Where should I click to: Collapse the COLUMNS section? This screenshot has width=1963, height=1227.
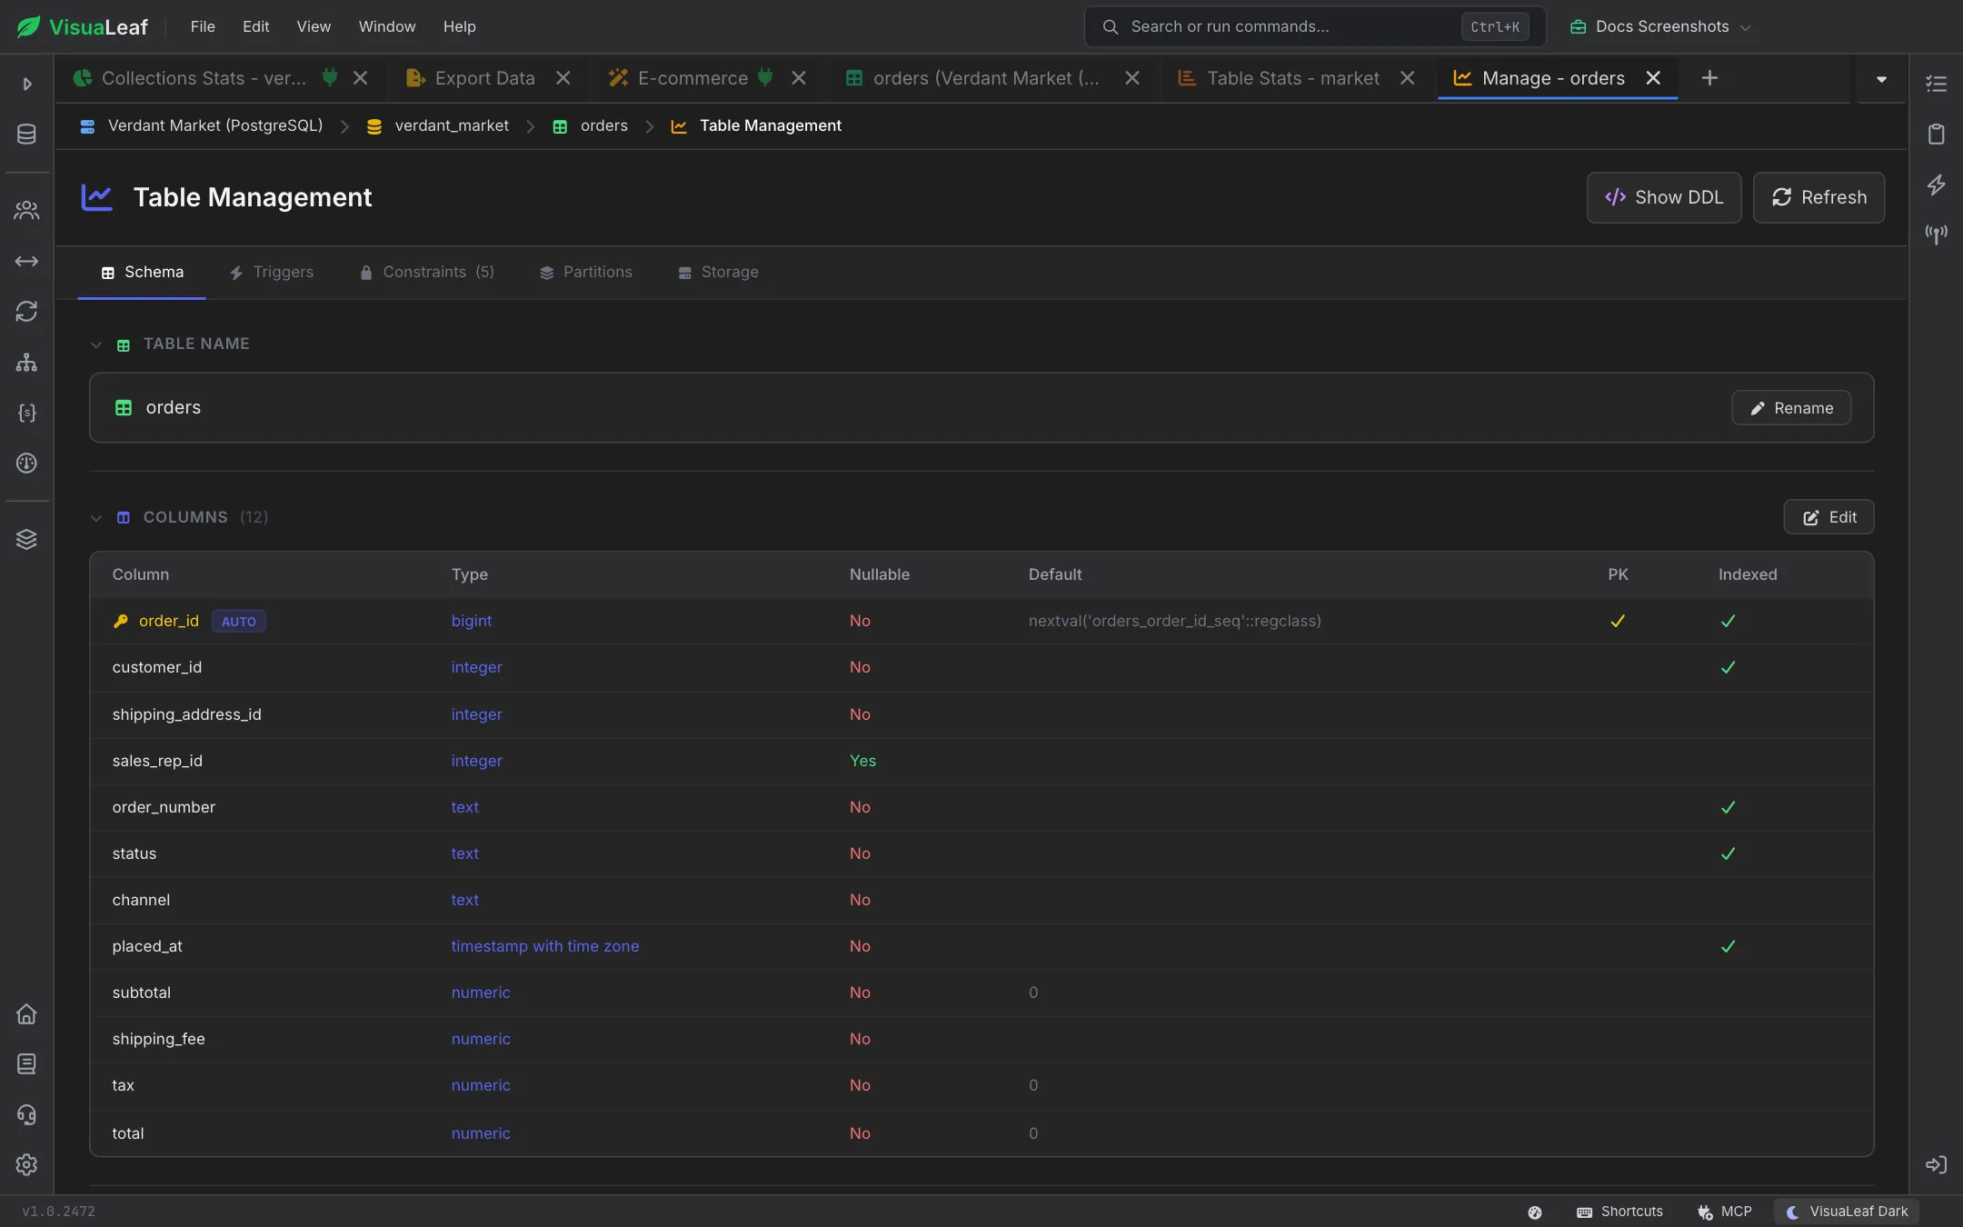[x=96, y=518]
